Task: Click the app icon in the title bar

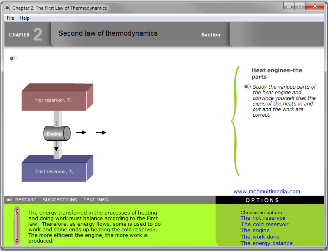Action: [x=7, y=8]
